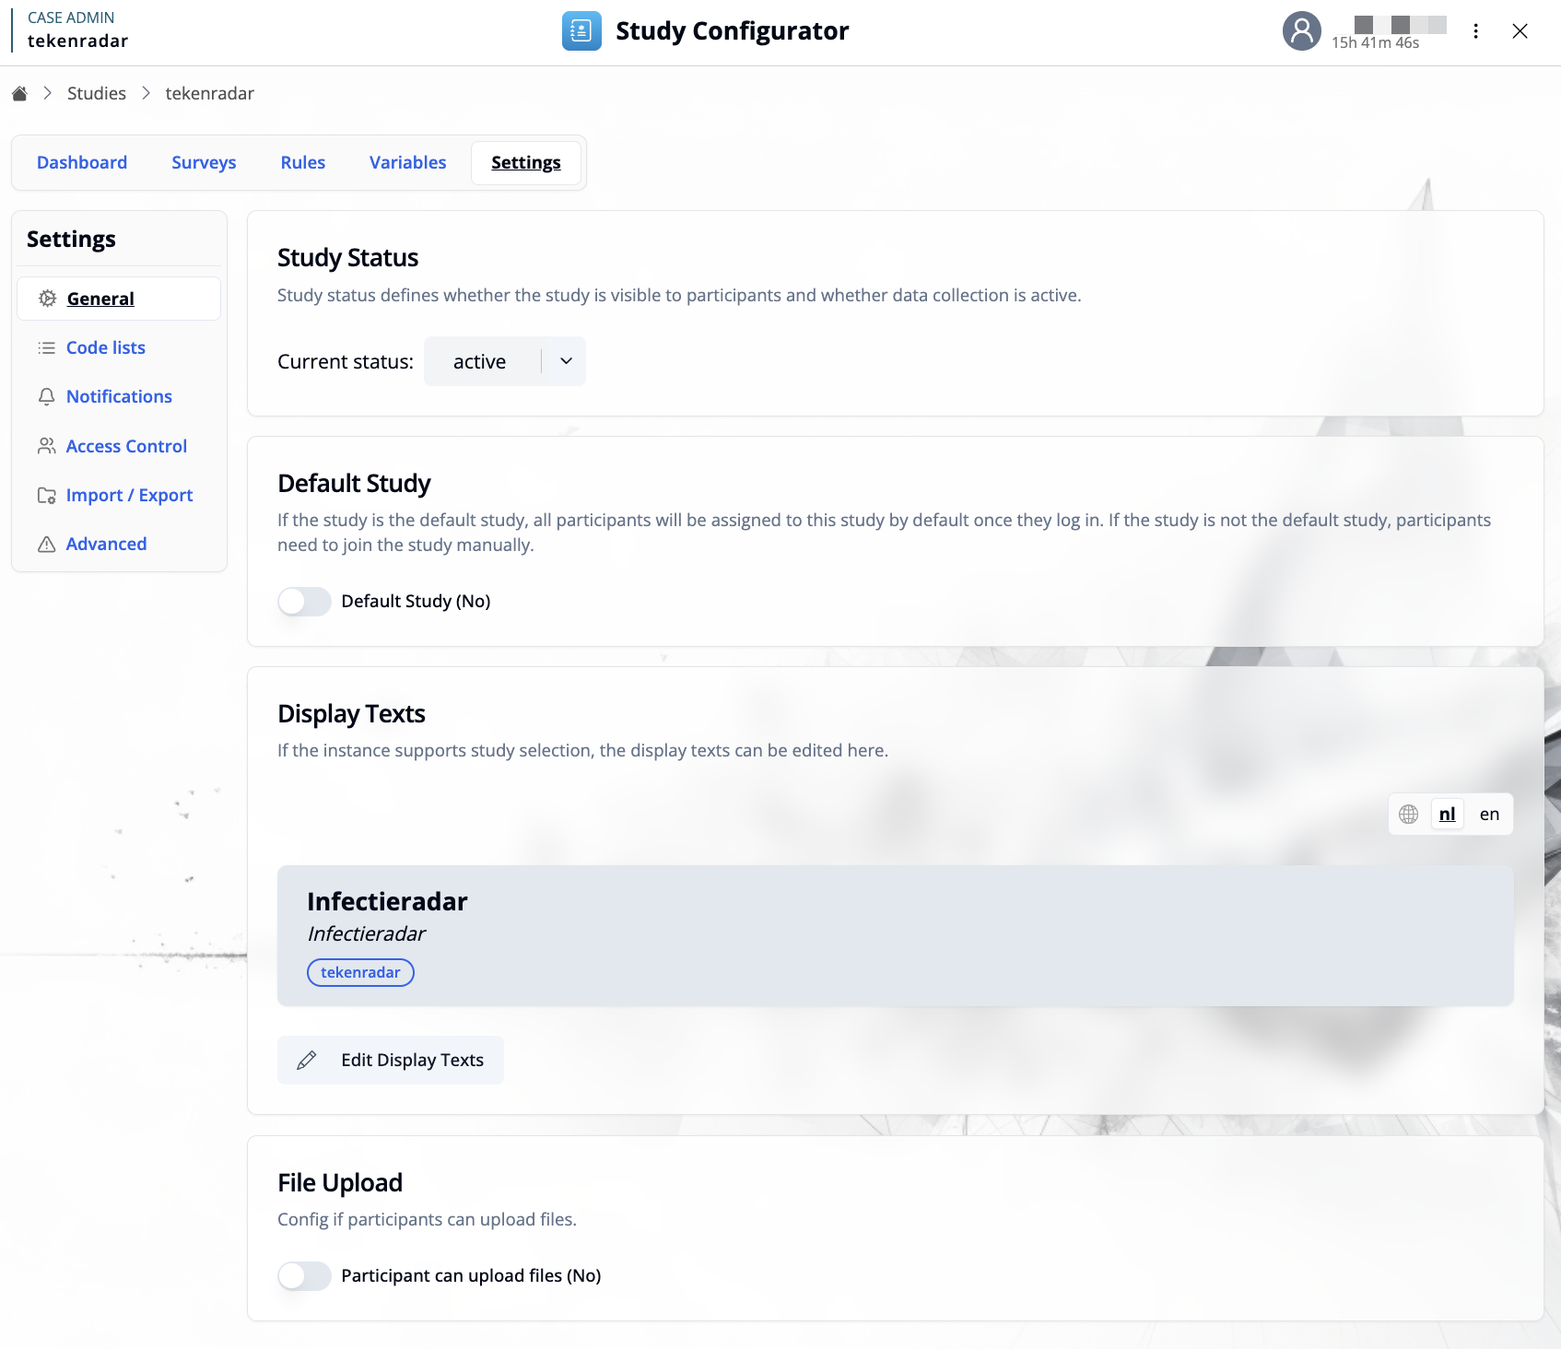Click the Import / Export folder icon
Viewport: 1561px width, 1349px height.
pyautogui.click(x=46, y=496)
